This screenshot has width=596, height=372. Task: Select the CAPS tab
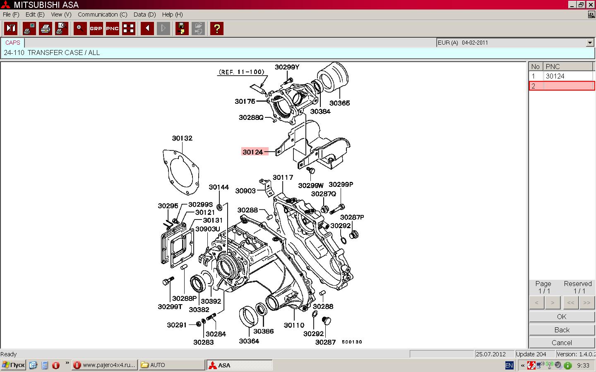tap(13, 43)
